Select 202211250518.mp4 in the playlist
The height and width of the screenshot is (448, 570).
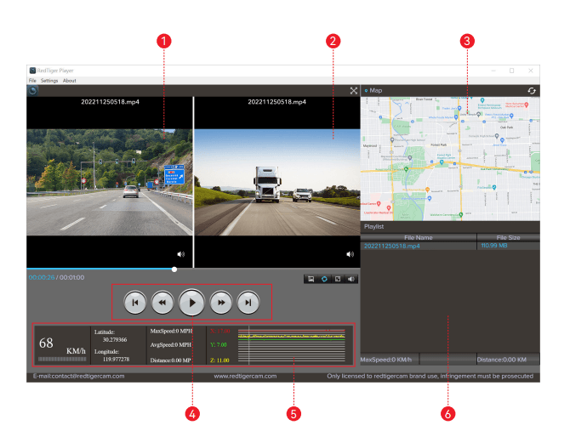click(392, 246)
